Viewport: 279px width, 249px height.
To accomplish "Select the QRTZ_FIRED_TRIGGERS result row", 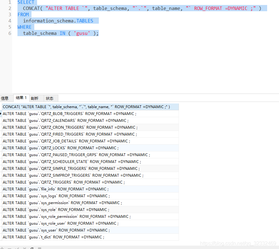I will [90, 134].
